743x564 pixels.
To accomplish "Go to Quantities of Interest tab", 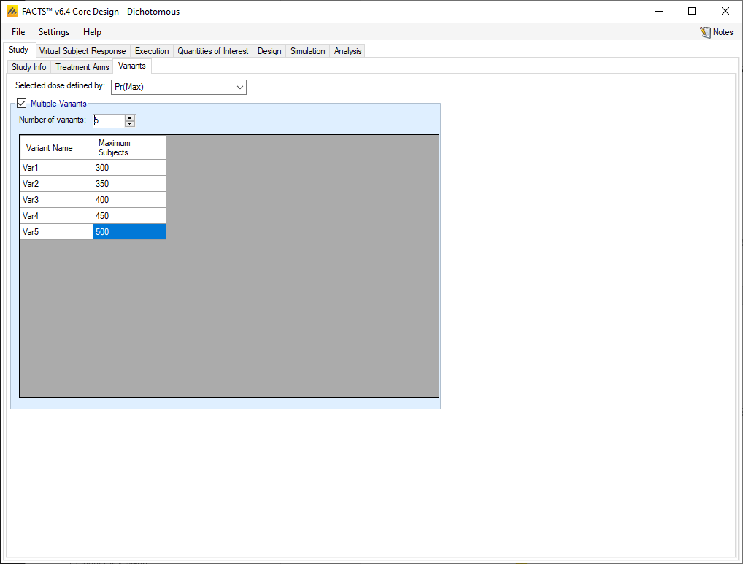I will click(213, 51).
